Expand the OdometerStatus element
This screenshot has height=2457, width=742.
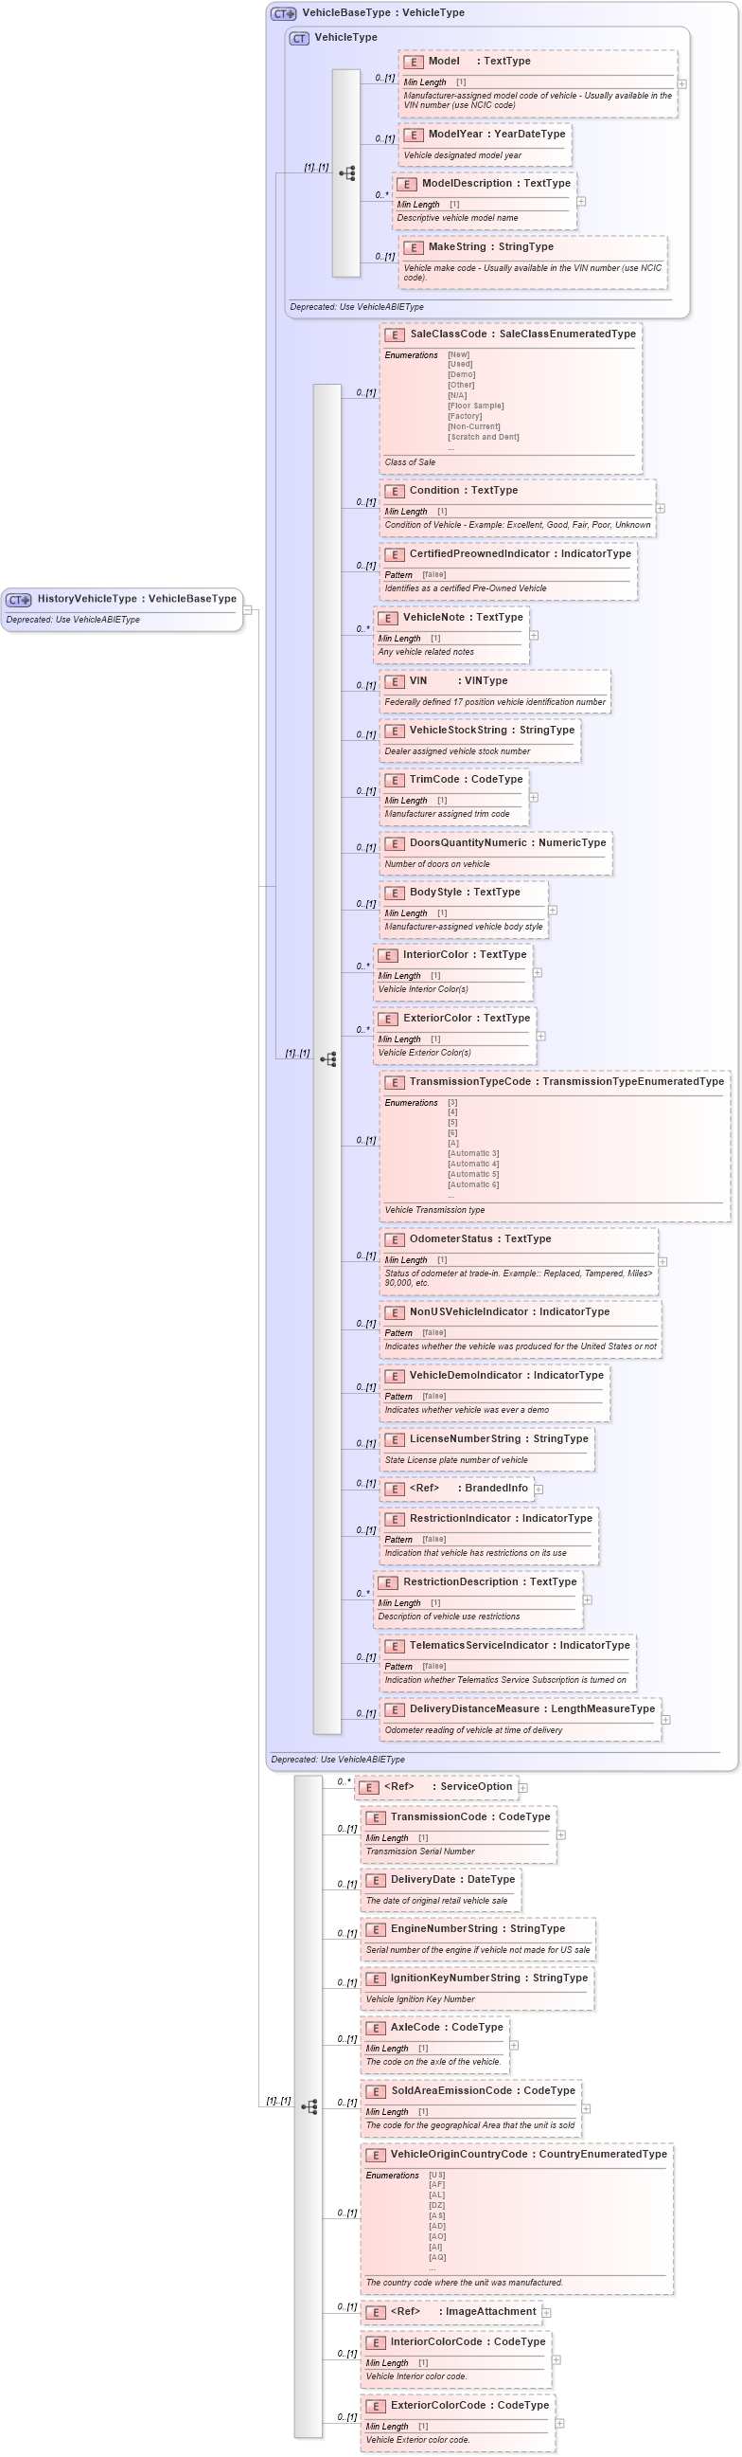tap(662, 1261)
